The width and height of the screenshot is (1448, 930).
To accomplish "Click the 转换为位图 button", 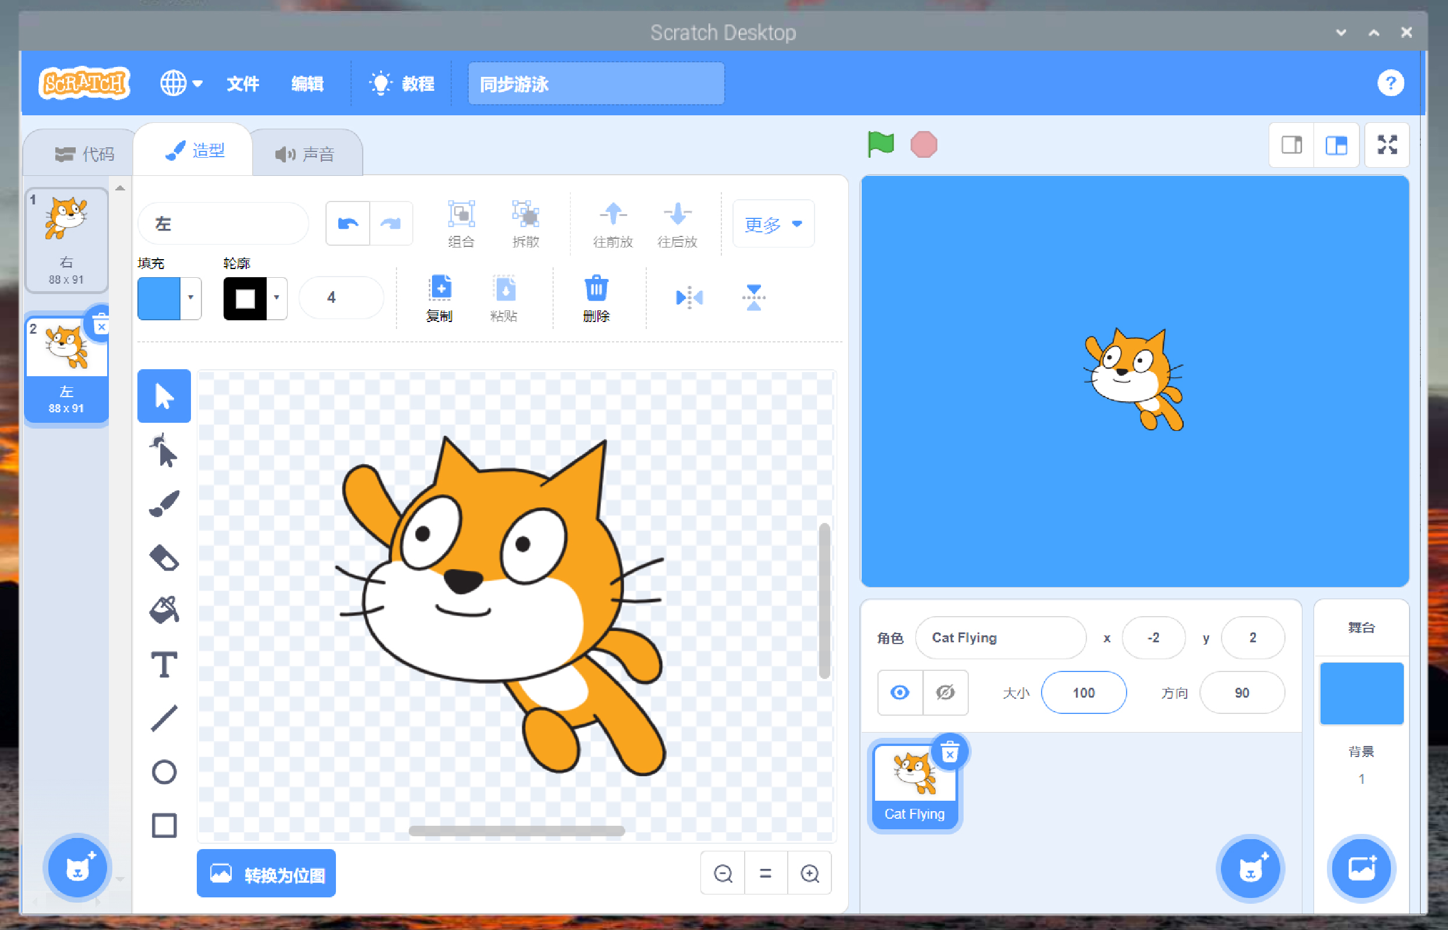I will 266,874.
